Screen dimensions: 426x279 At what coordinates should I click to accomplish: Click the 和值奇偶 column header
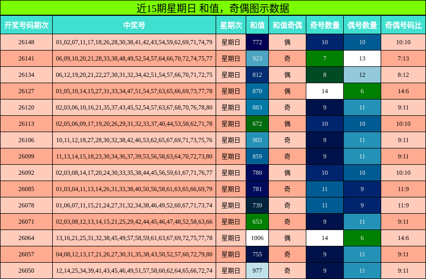click(287, 25)
